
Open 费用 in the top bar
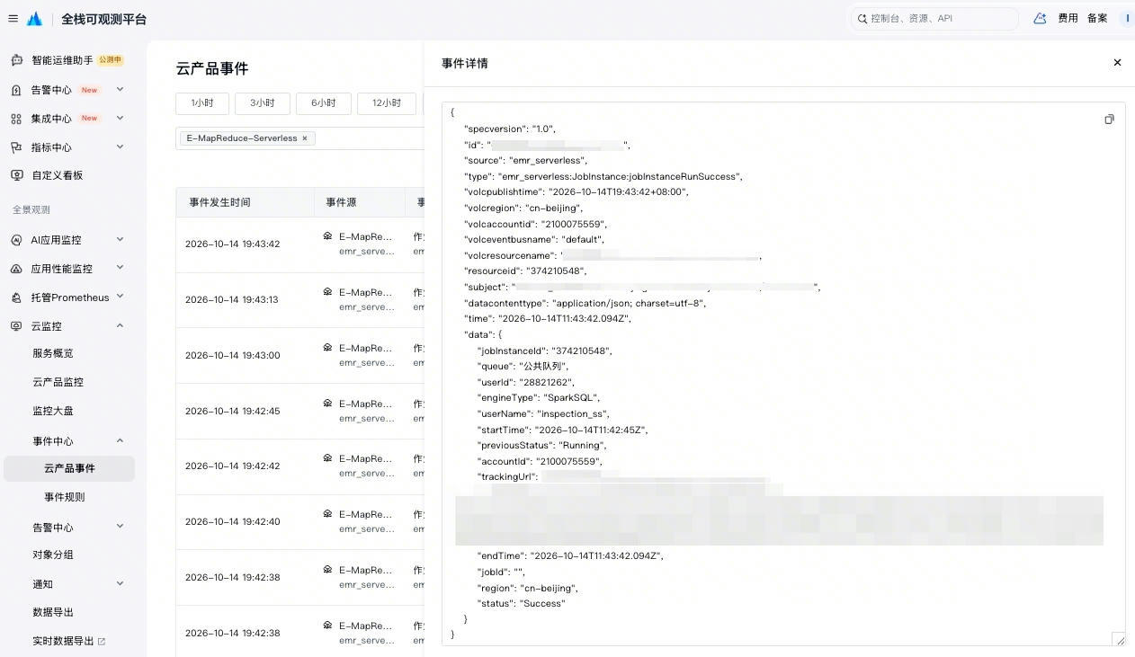1068,18
